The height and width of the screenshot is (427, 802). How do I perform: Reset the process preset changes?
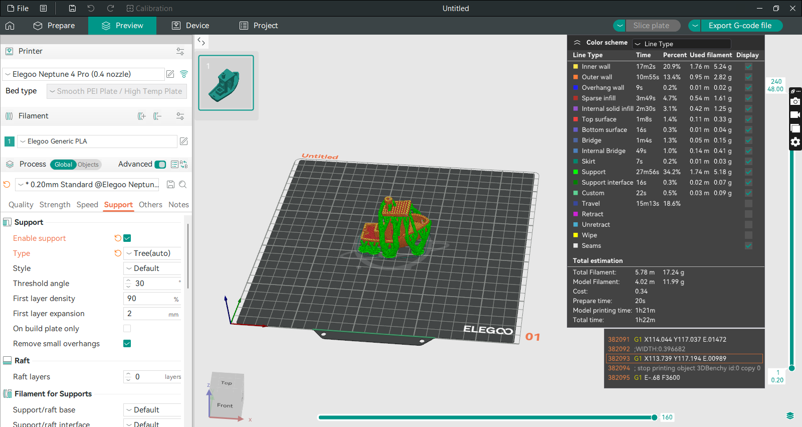pyautogui.click(x=7, y=185)
